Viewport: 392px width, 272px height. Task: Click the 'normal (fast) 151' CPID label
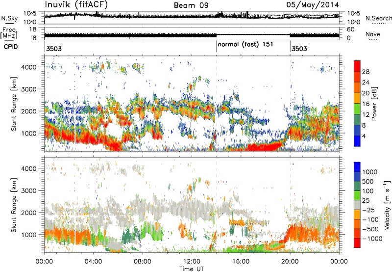click(245, 44)
